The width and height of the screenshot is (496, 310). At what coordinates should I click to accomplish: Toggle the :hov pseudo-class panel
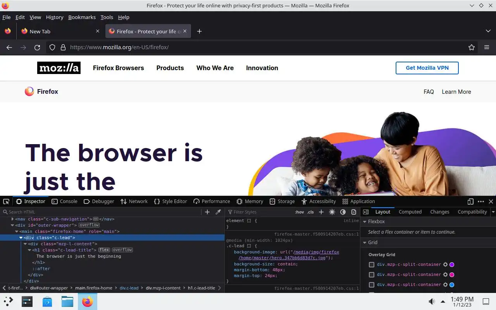coord(300,212)
